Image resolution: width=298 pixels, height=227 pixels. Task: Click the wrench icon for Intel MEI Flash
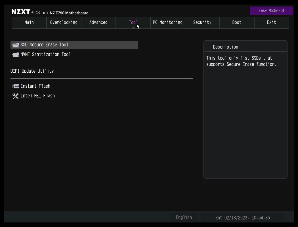click(16, 96)
